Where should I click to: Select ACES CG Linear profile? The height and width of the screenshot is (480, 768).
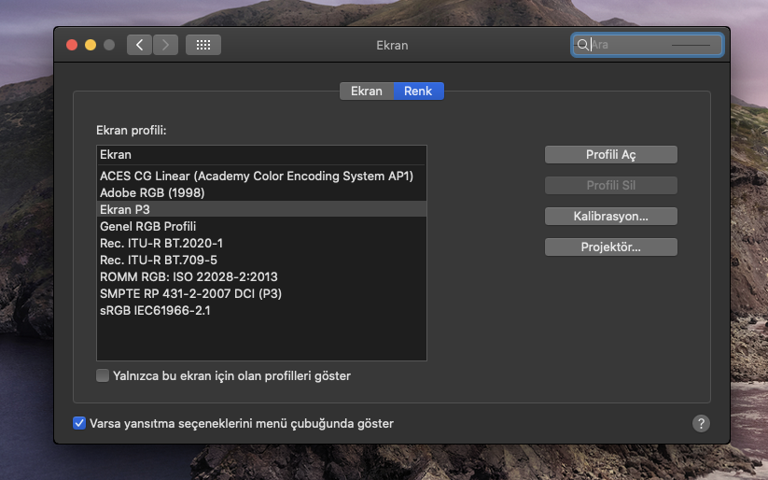tap(257, 176)
